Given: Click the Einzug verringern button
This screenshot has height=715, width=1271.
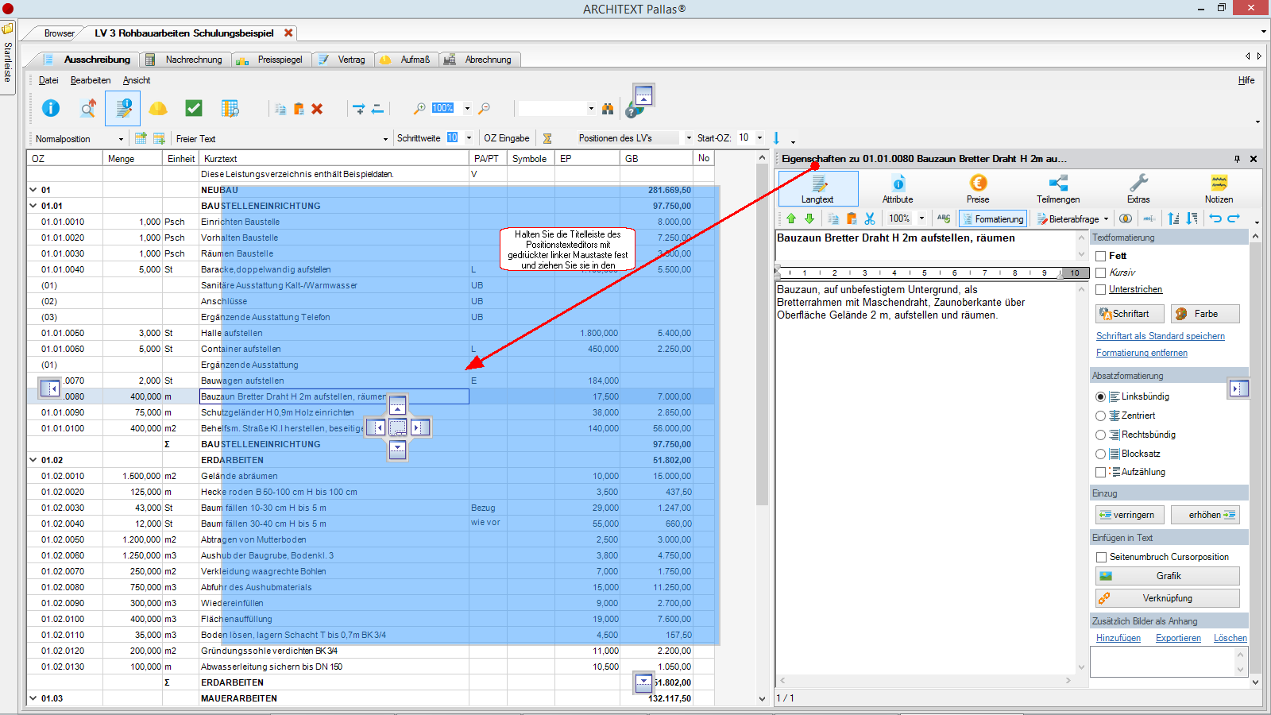Looking at the screenshot, I should [1130, 515].
